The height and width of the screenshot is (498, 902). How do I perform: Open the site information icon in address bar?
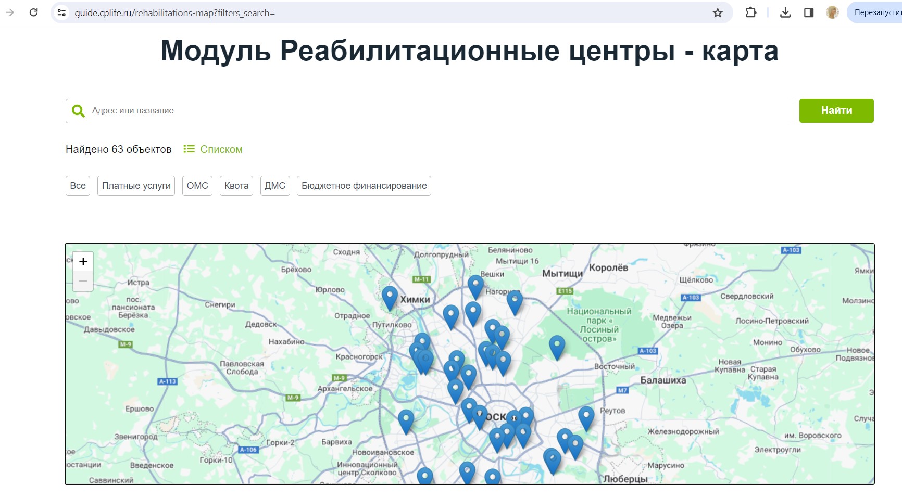(x=61, y=12)
